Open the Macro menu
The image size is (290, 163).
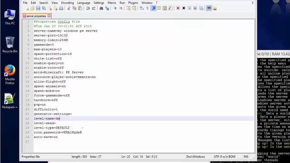click(112, 3)
